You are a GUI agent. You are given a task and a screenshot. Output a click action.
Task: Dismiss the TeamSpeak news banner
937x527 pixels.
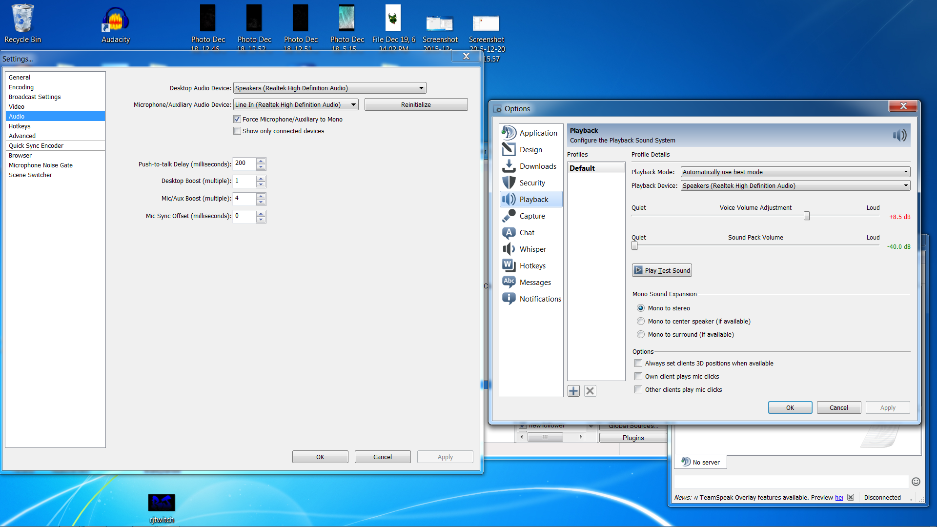click(x=851, y=497)
